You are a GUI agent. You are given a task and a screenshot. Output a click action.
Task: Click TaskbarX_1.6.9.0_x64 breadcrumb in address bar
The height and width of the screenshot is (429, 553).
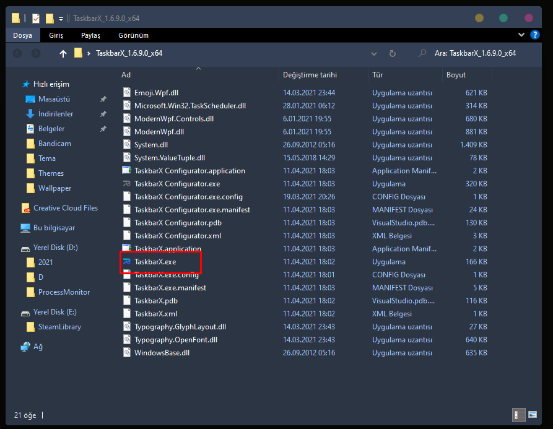tap(129, 53)
